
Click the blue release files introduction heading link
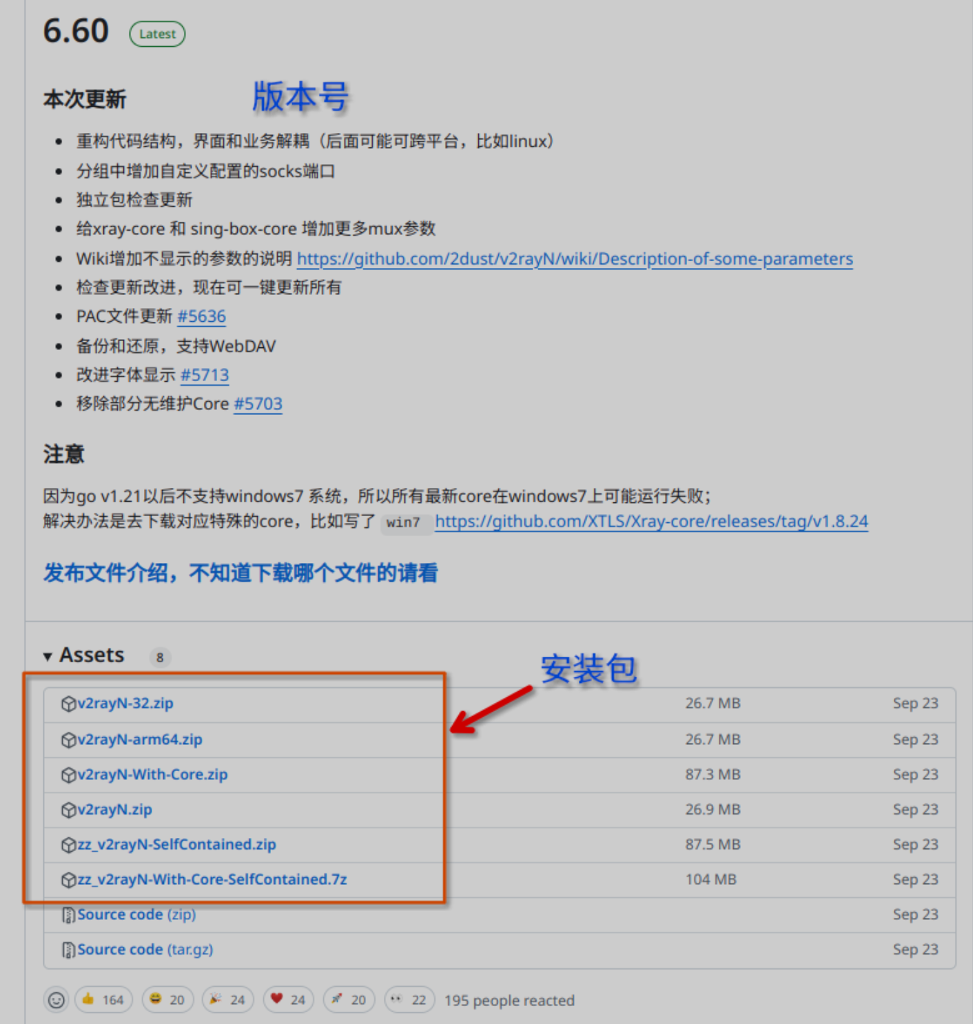point(240,573)
